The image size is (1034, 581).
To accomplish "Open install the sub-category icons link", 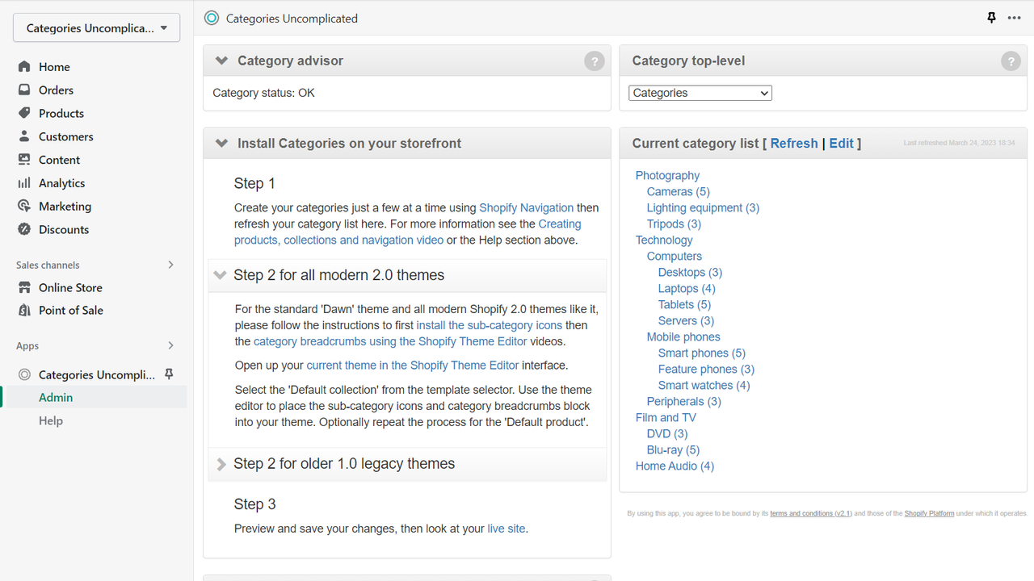I will [490, 325].
